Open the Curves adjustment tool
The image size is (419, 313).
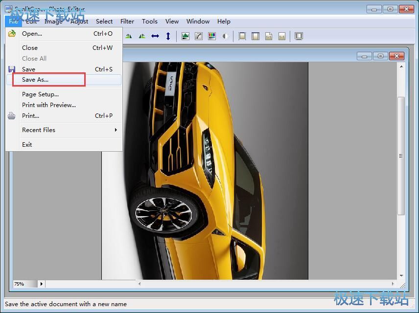point(199,36)
